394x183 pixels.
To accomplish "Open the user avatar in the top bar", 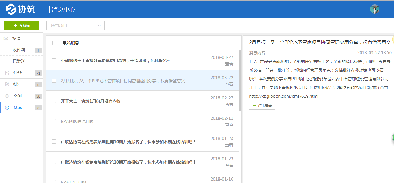I will (375, 9).
